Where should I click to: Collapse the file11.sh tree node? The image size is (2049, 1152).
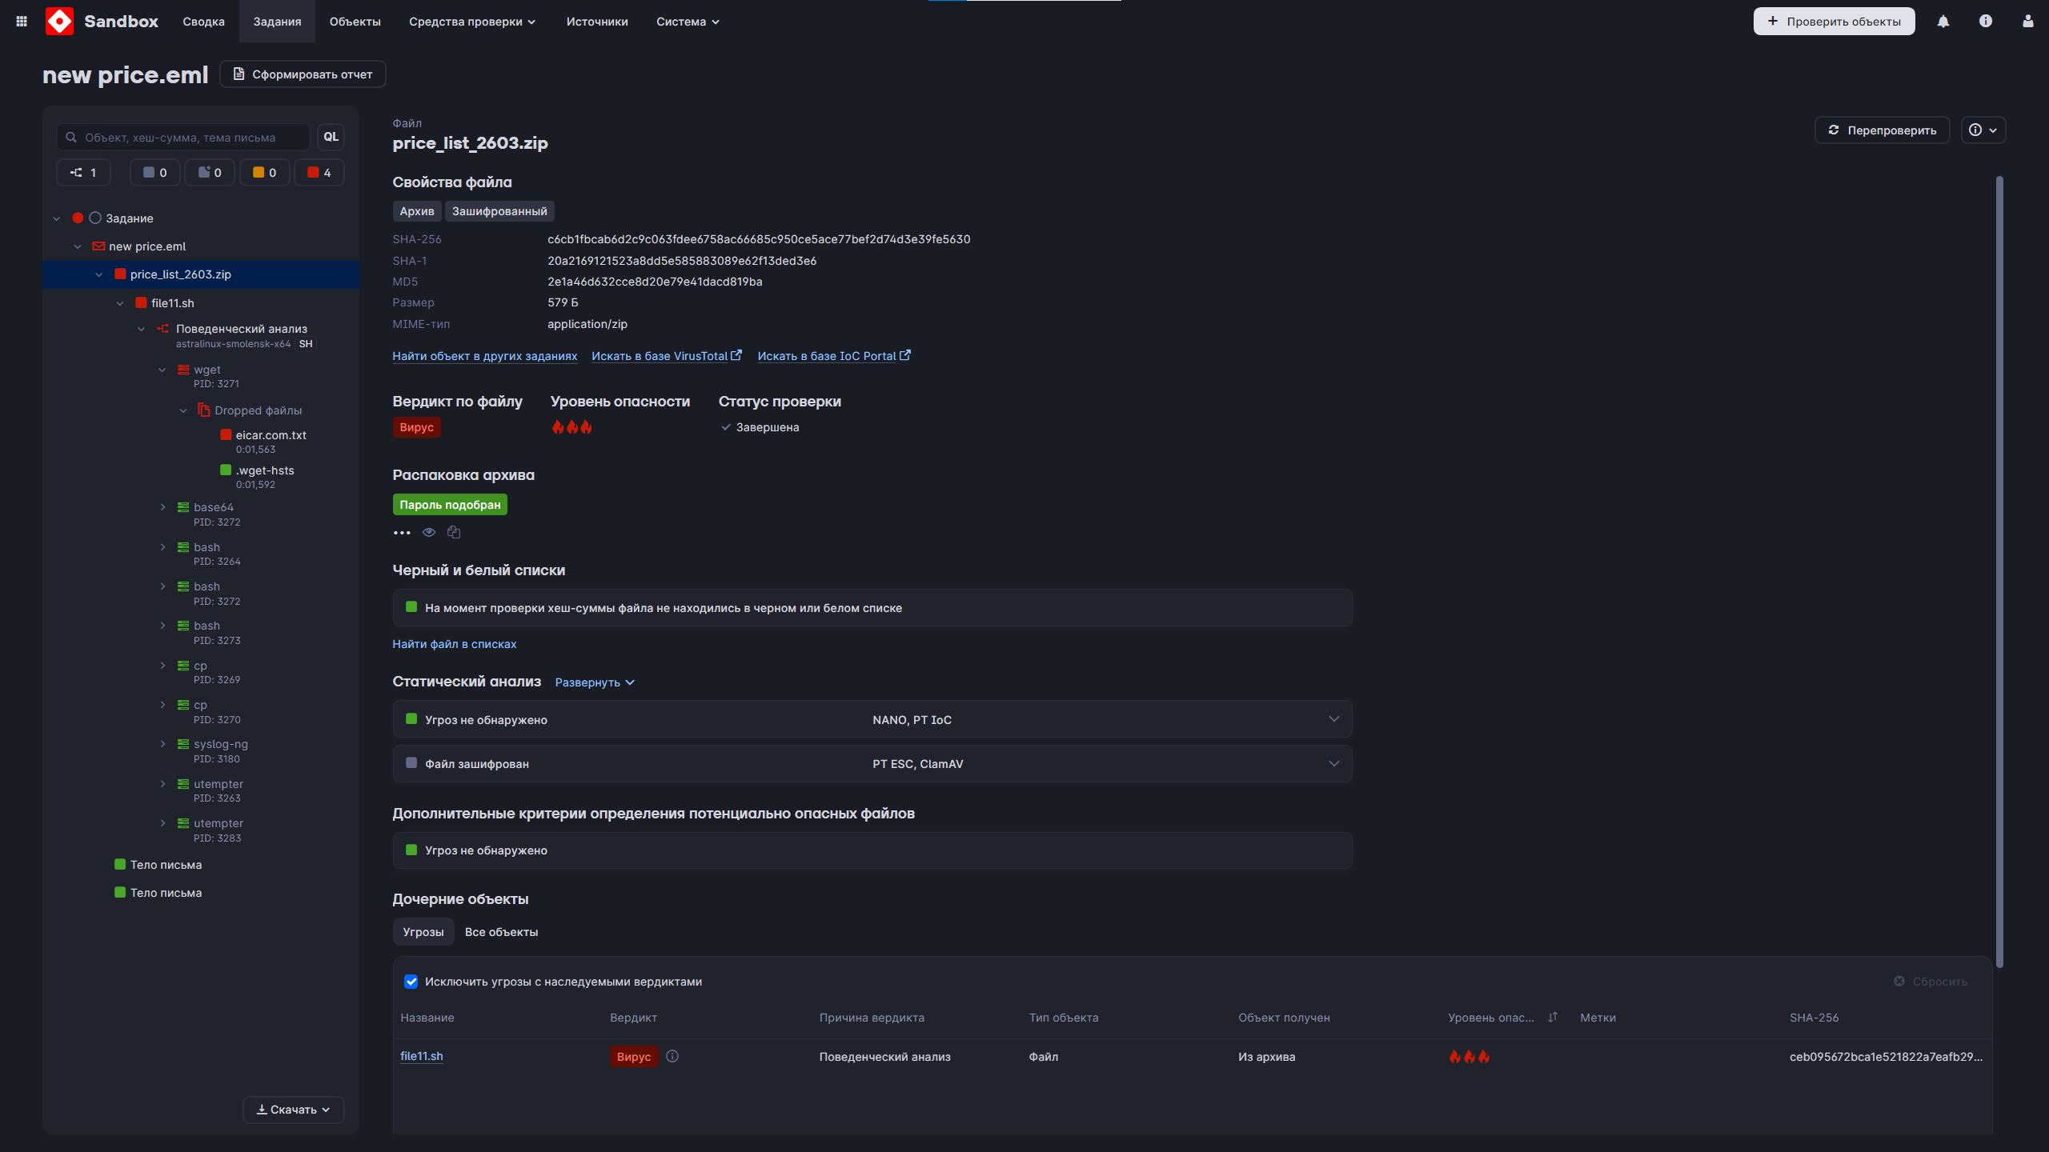click(120, 303)
